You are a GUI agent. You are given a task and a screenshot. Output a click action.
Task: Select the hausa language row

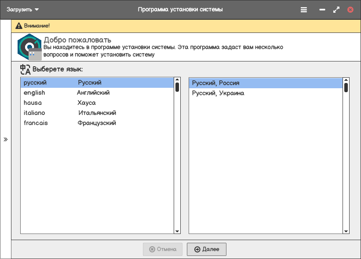tap(97, 103)
